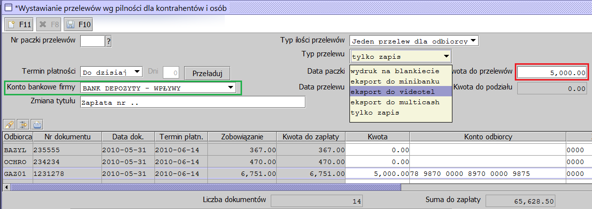Click the 367.00 Zobowiązanie cell

(242, 150)
